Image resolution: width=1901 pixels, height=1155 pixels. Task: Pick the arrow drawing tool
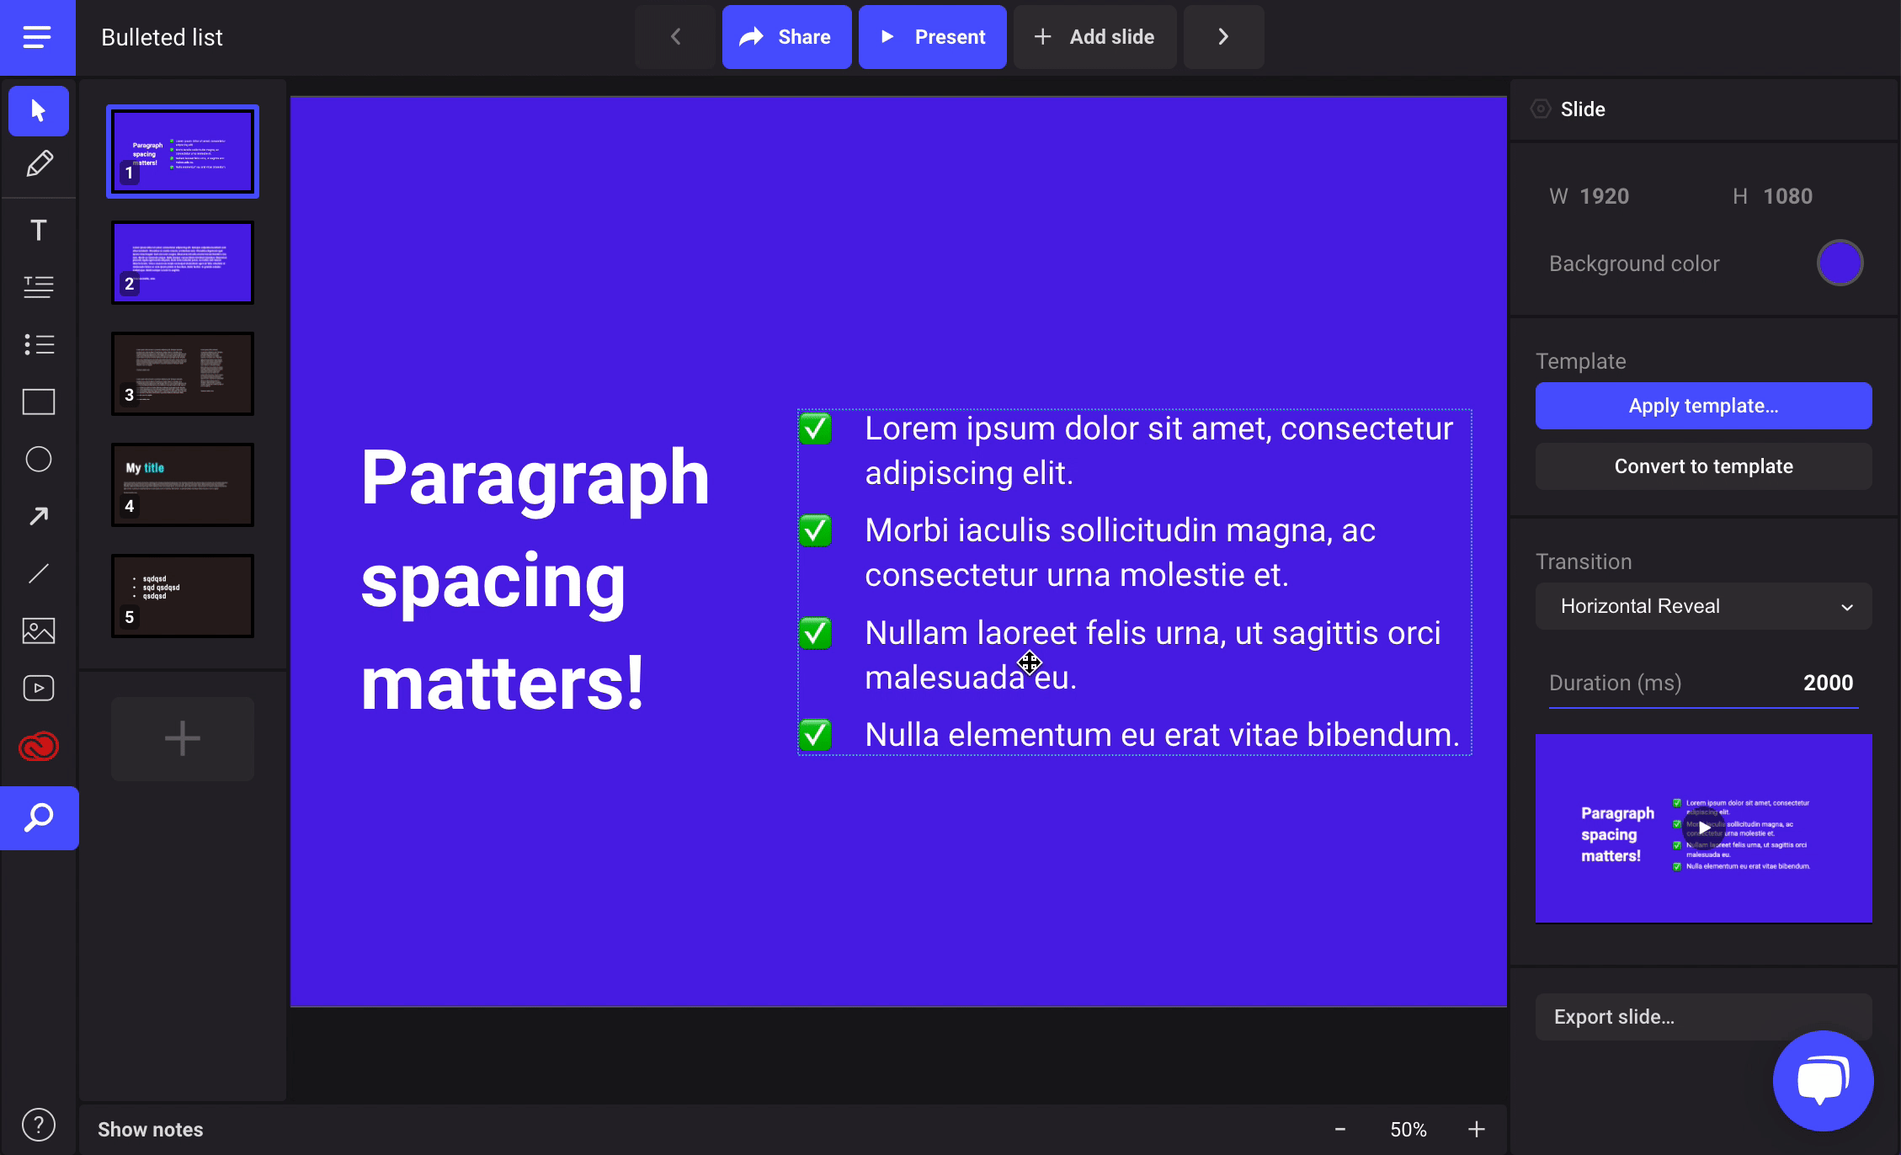click(x=39, y=516)
